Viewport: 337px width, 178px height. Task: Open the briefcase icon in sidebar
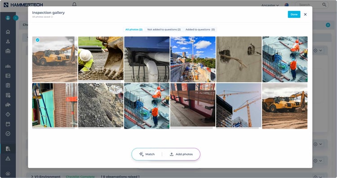pyautogui.click(x=8, y=51)
